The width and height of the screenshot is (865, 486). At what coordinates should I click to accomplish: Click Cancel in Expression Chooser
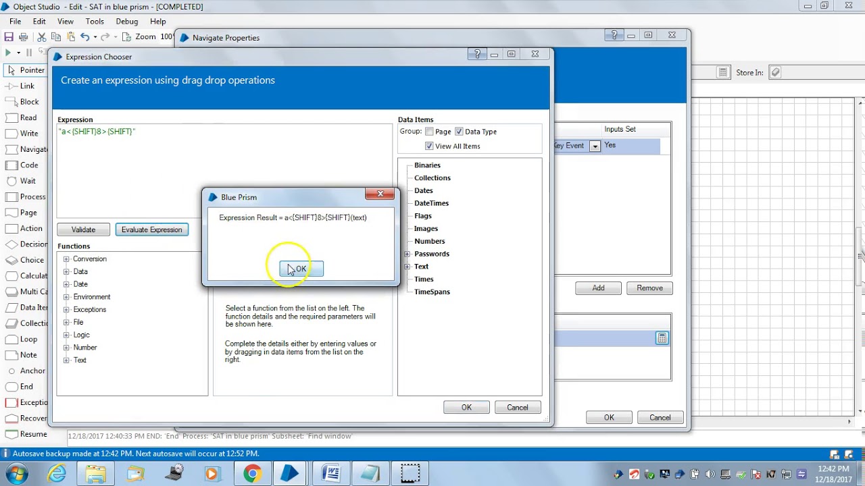(518, 407)
